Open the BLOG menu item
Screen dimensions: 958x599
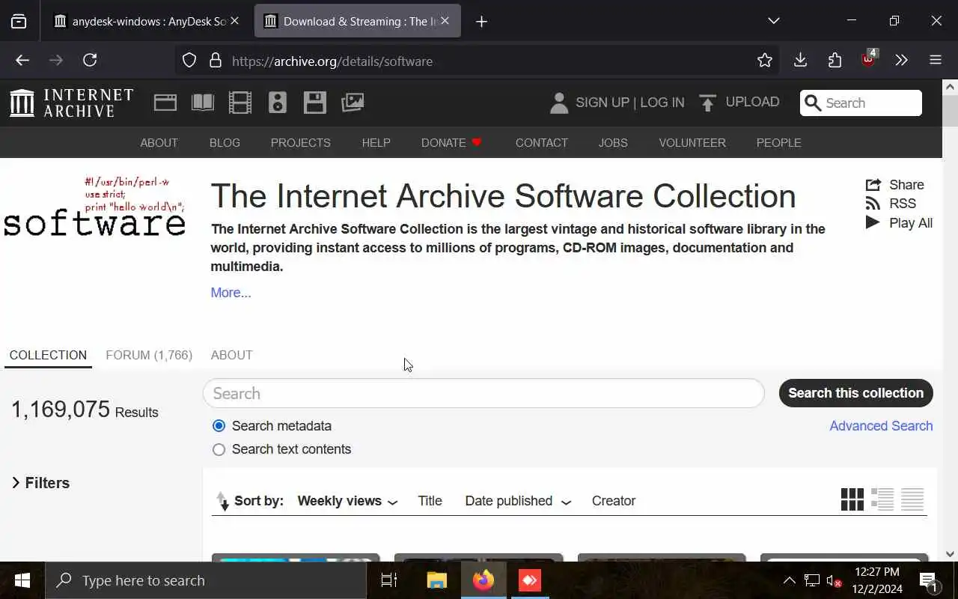click(x=225, y=142)
